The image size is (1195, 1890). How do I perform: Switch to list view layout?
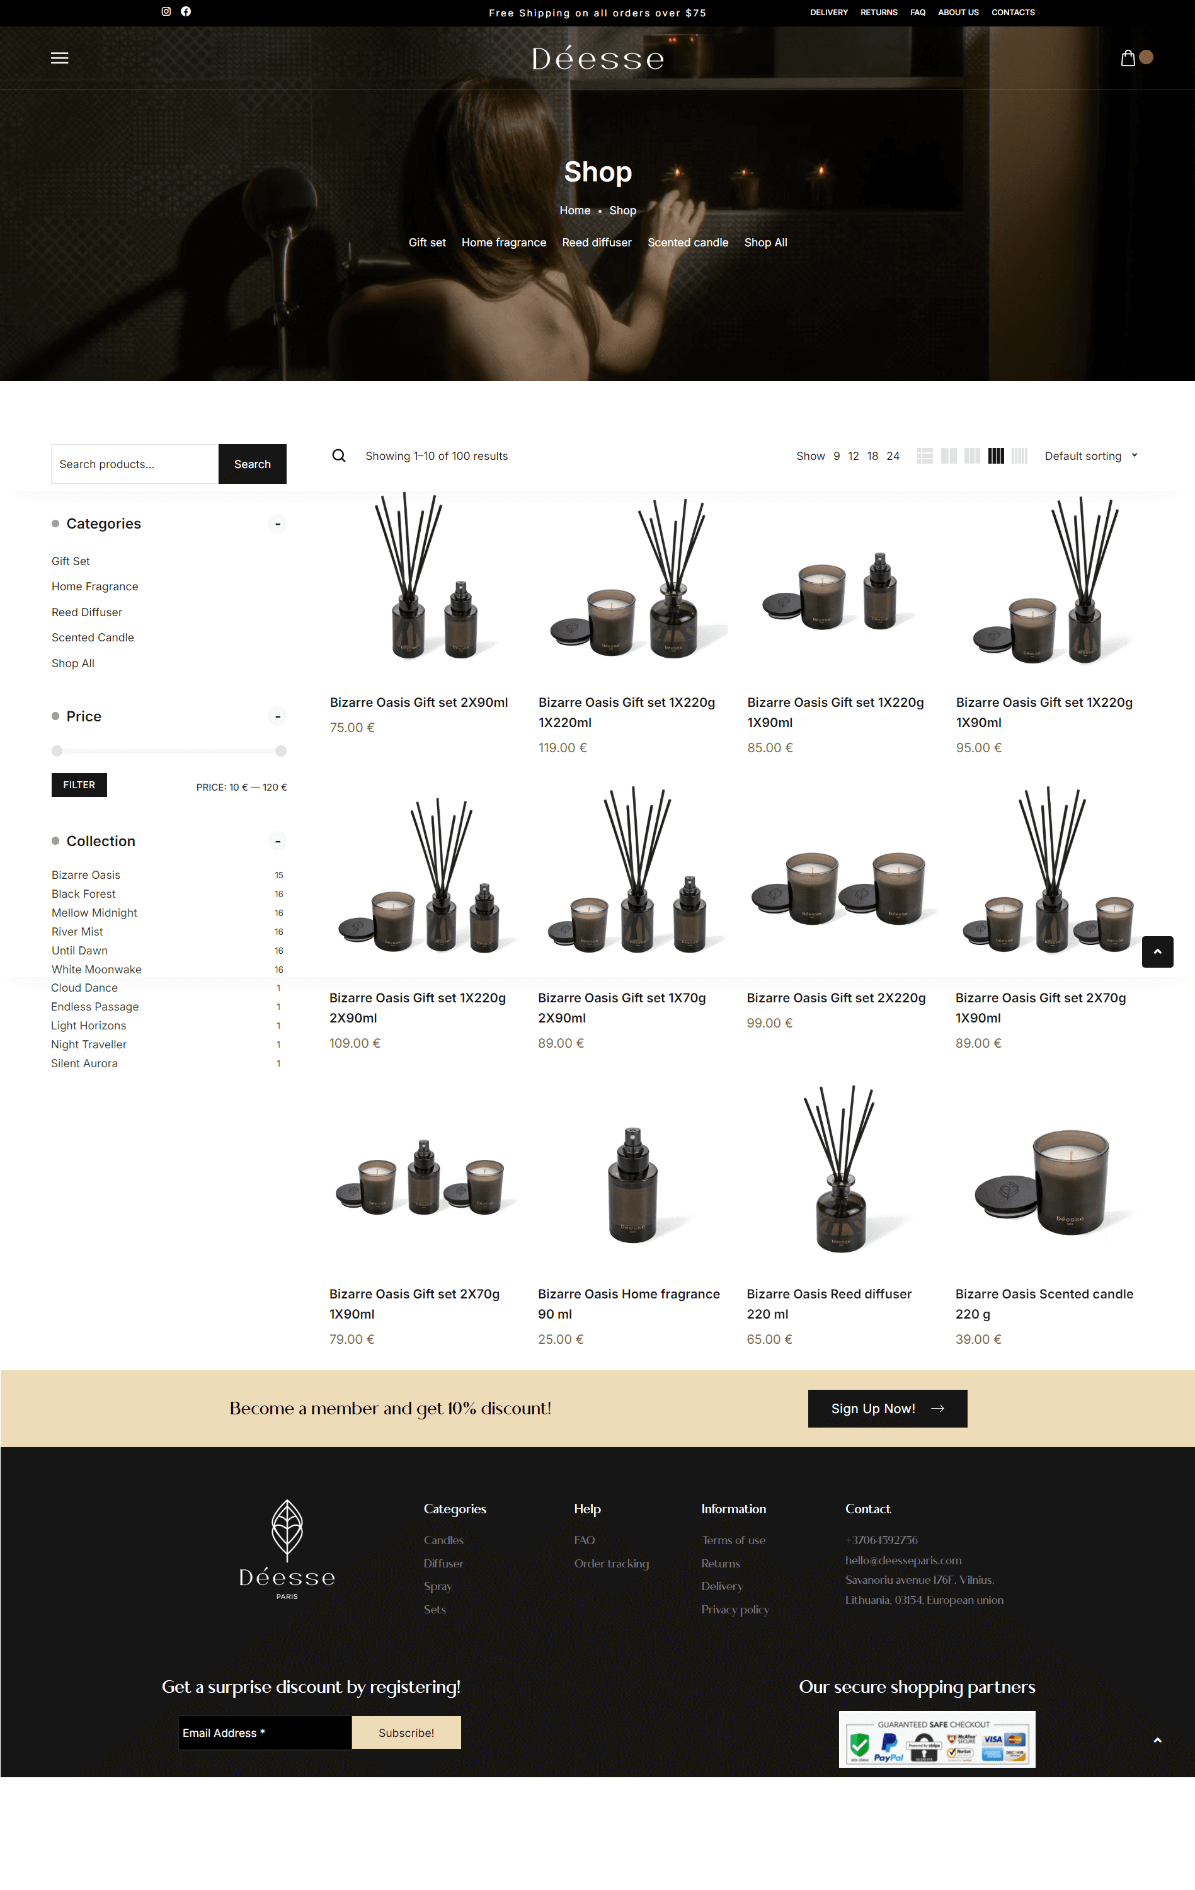925,456
